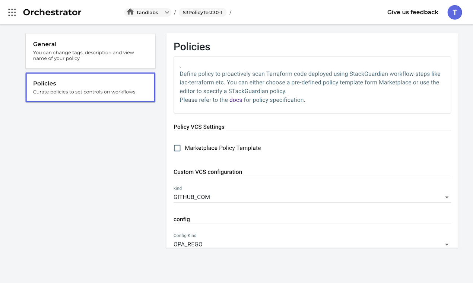Open the apps grid menu icon
This screenshot has height=283, width=473.
pos(12,12)
